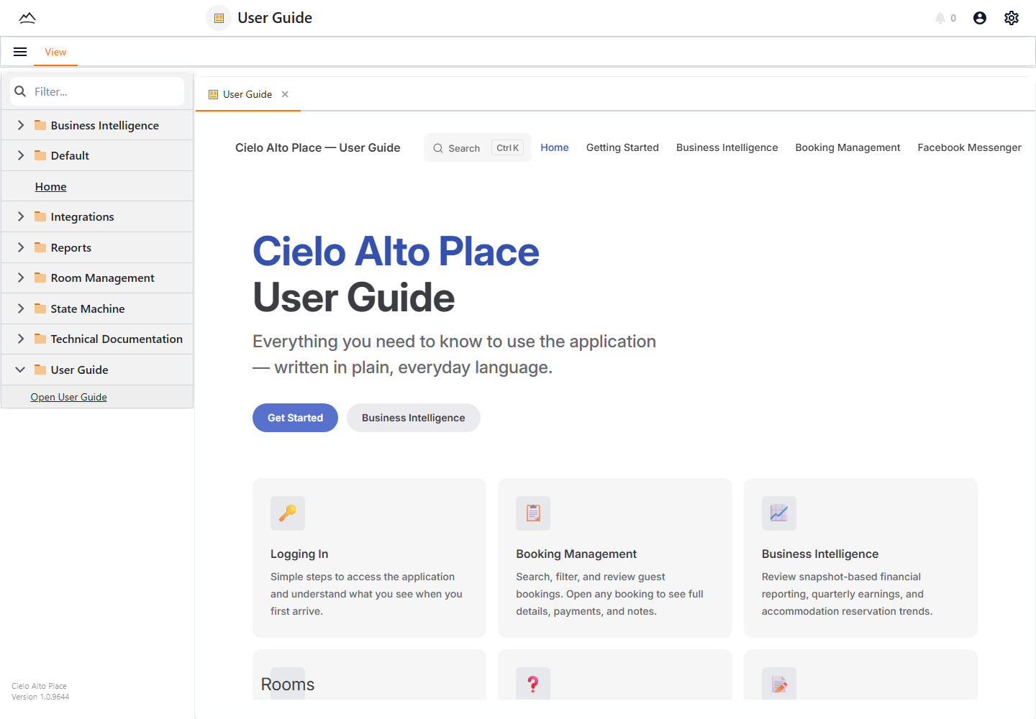1036x719 pixels.
Task: Click the Reports folder icon
Action: (40, 247)
